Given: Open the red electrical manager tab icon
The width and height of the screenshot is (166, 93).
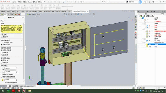Looking at the screenshot, I should (19, 14).
